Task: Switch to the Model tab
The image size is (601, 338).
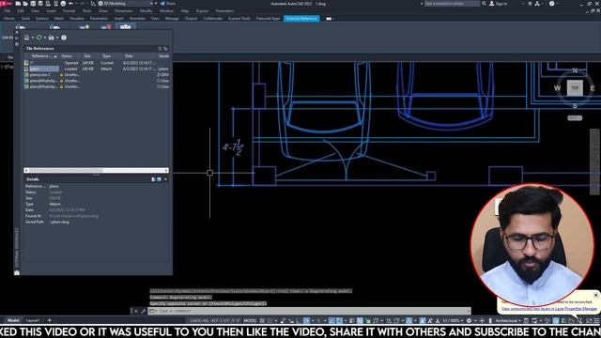Action: tap(13, 320)
